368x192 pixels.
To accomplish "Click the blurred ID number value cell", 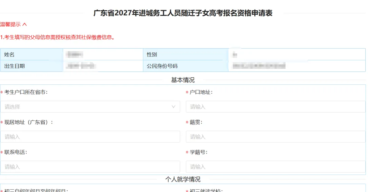I will point(297,66).
